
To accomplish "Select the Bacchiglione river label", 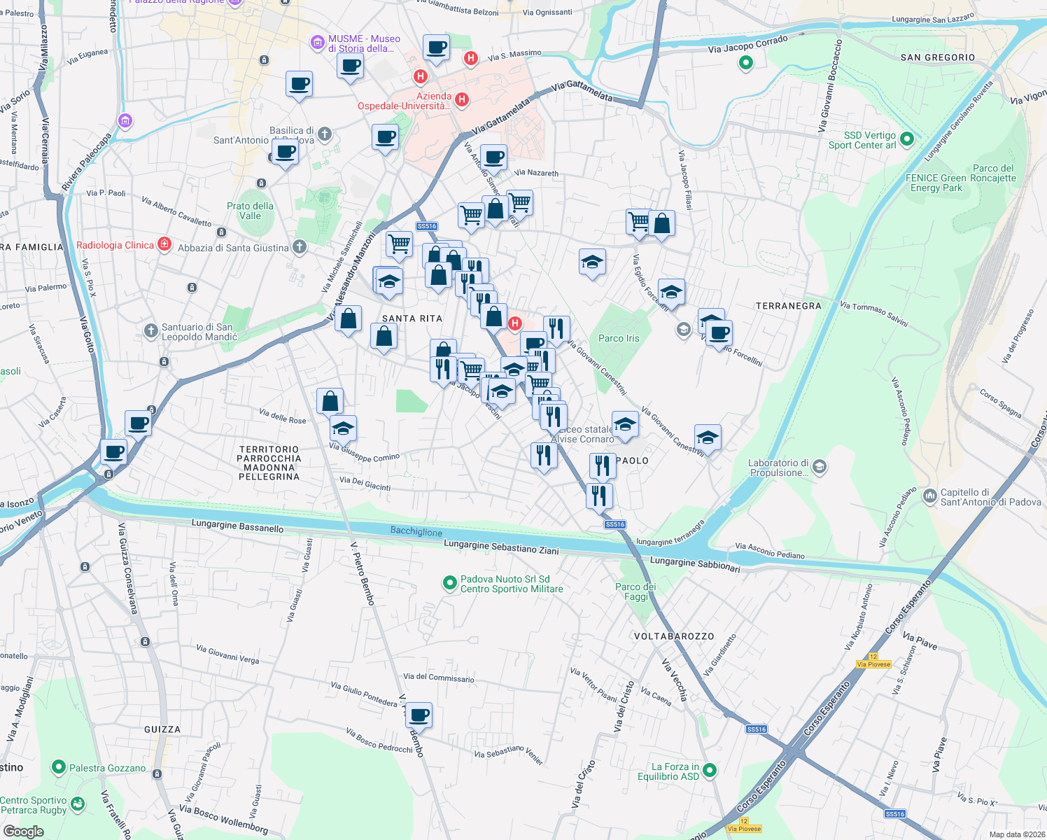I will 416,531.
